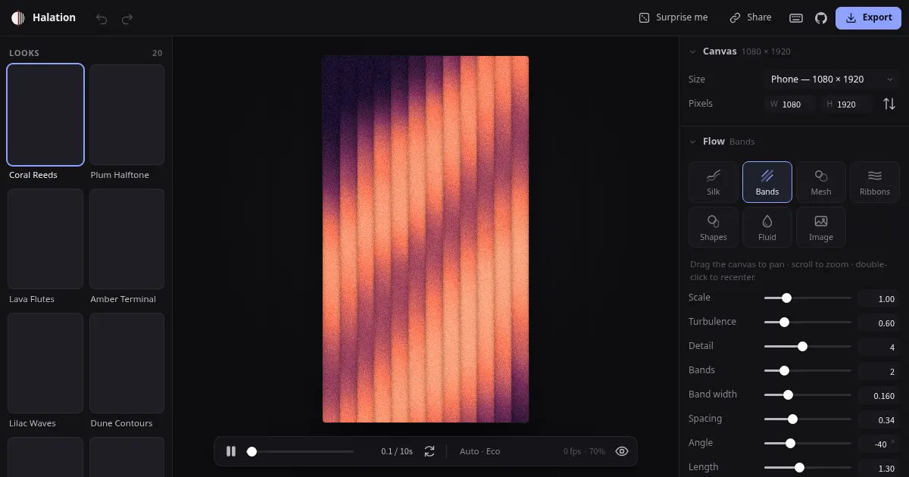This screenshot has height=477, width=909.
Task: Click Surprise me dice button
Action: point(673,17)
